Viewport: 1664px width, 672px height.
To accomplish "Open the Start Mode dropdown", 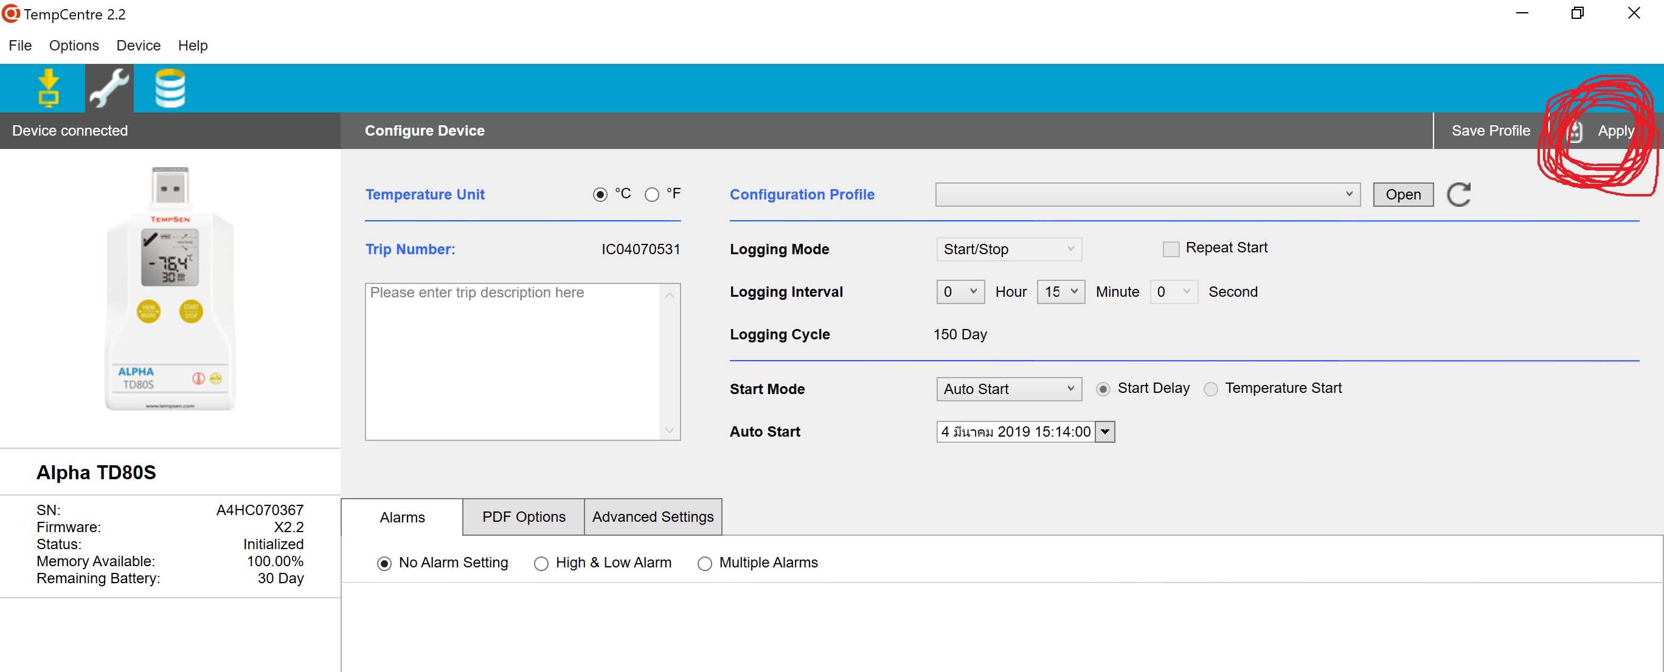I will tap(1008, 389).
